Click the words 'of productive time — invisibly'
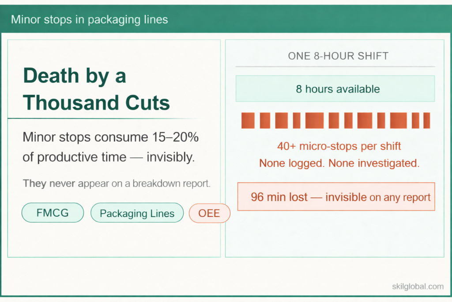 [109, 157]
